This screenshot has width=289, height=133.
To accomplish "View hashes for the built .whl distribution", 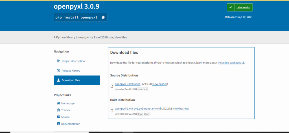I will [181, 108].
